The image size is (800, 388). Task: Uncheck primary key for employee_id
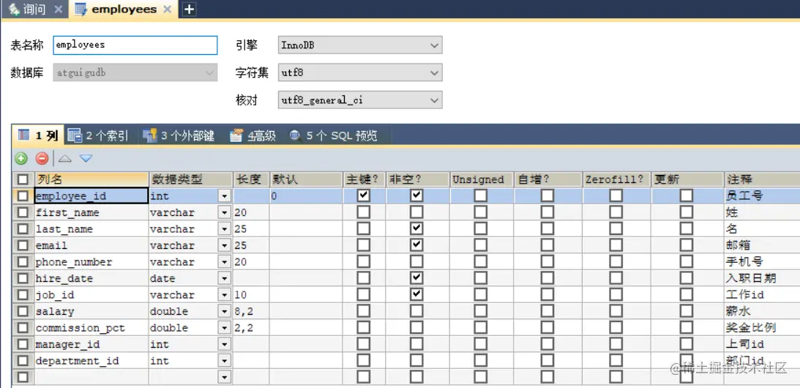point(364,195)
